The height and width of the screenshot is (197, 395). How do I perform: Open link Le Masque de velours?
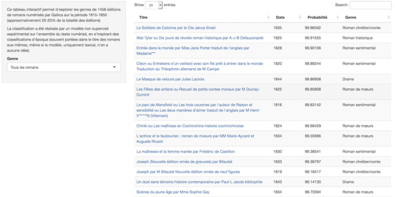pyautogui.click(x=170, y=79)
